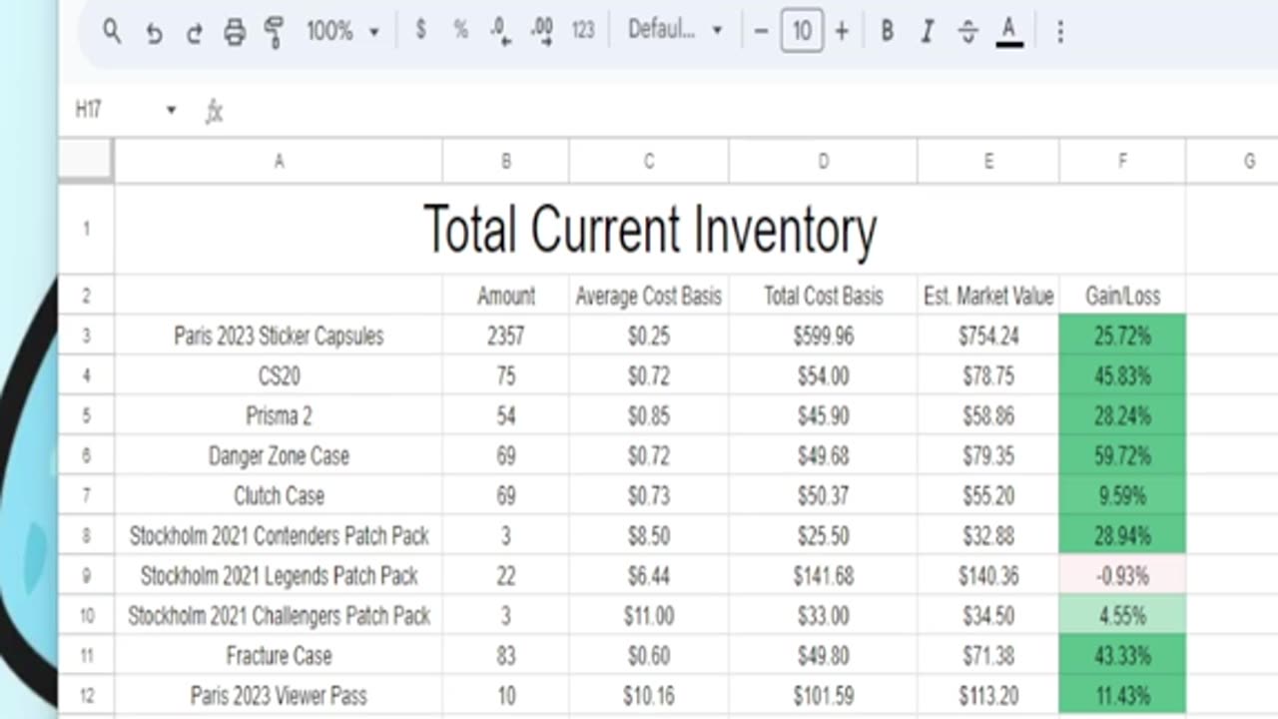This screenshot has height=719, width=1278.
Task: Click the search menus magnifier icon
Action: 112,31
